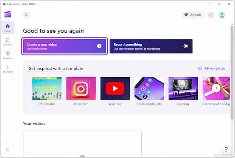Open notifications bell
Image resolution: width=235 pixels, height=158 pixels.
211,15
